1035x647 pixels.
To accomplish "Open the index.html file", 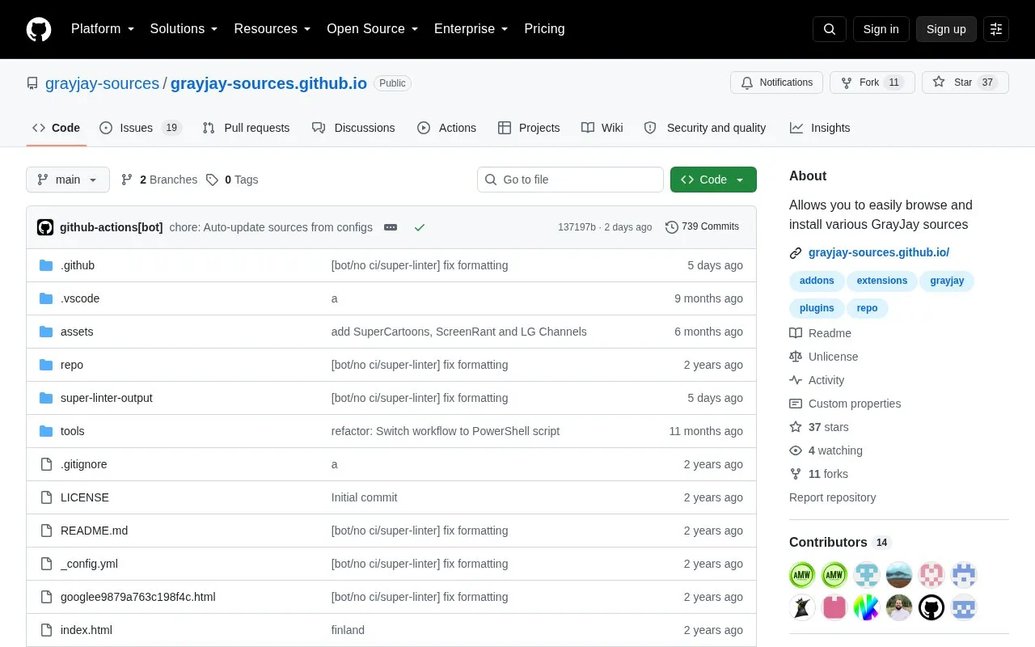I will click(87, 630).
